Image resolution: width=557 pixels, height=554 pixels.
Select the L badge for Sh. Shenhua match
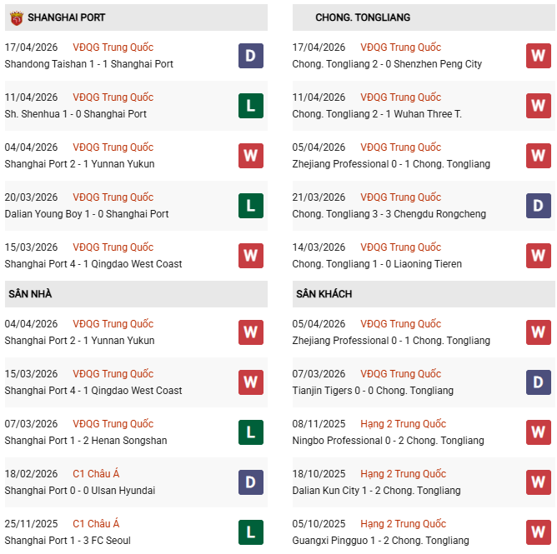251,106
